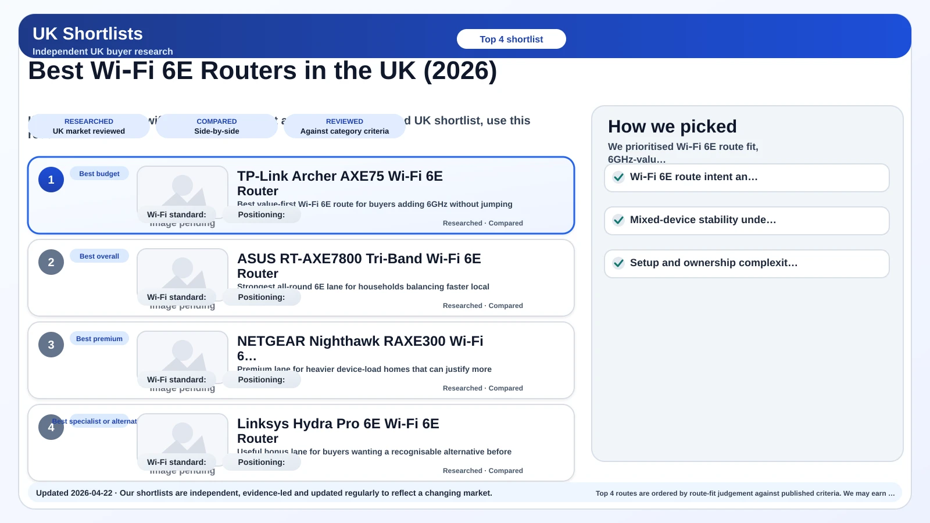The width and height of the screenshot is (930, 523).
Task: Click the How we picked heading
Action: [673, 126]
